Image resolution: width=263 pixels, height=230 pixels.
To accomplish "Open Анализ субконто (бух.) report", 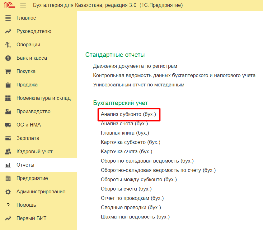I will 128,114.
